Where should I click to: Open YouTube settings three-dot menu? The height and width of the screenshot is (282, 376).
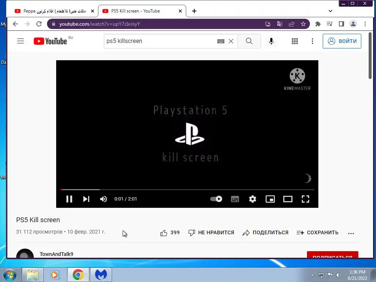tap(312, 41)
